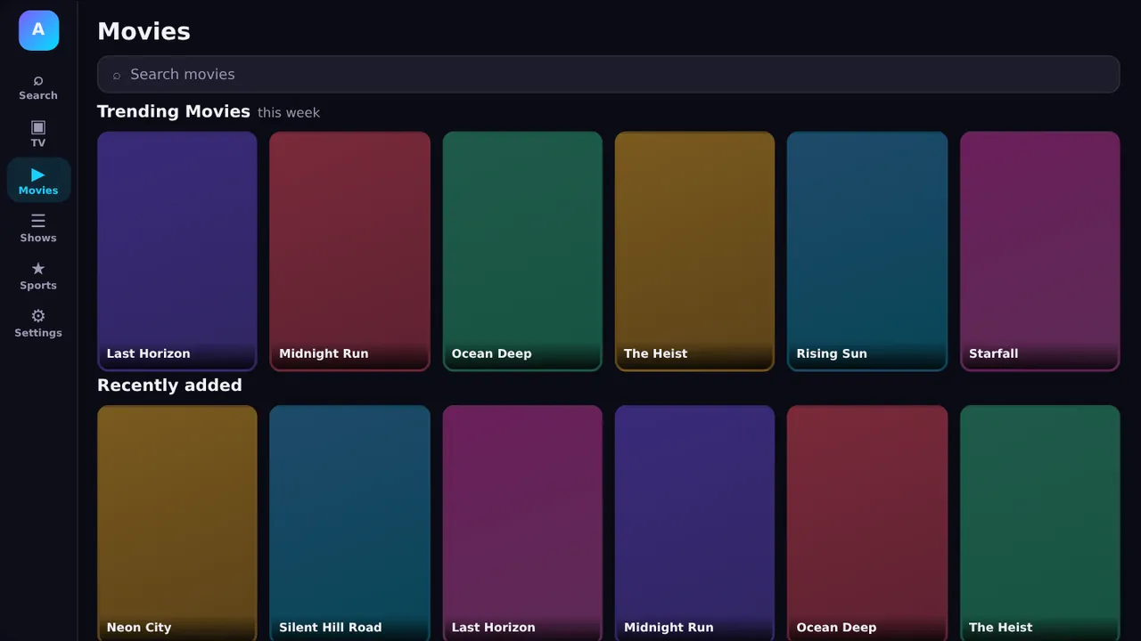Open Ocean Deep in Recently added

pyautogui.click(x=867, y=523)
